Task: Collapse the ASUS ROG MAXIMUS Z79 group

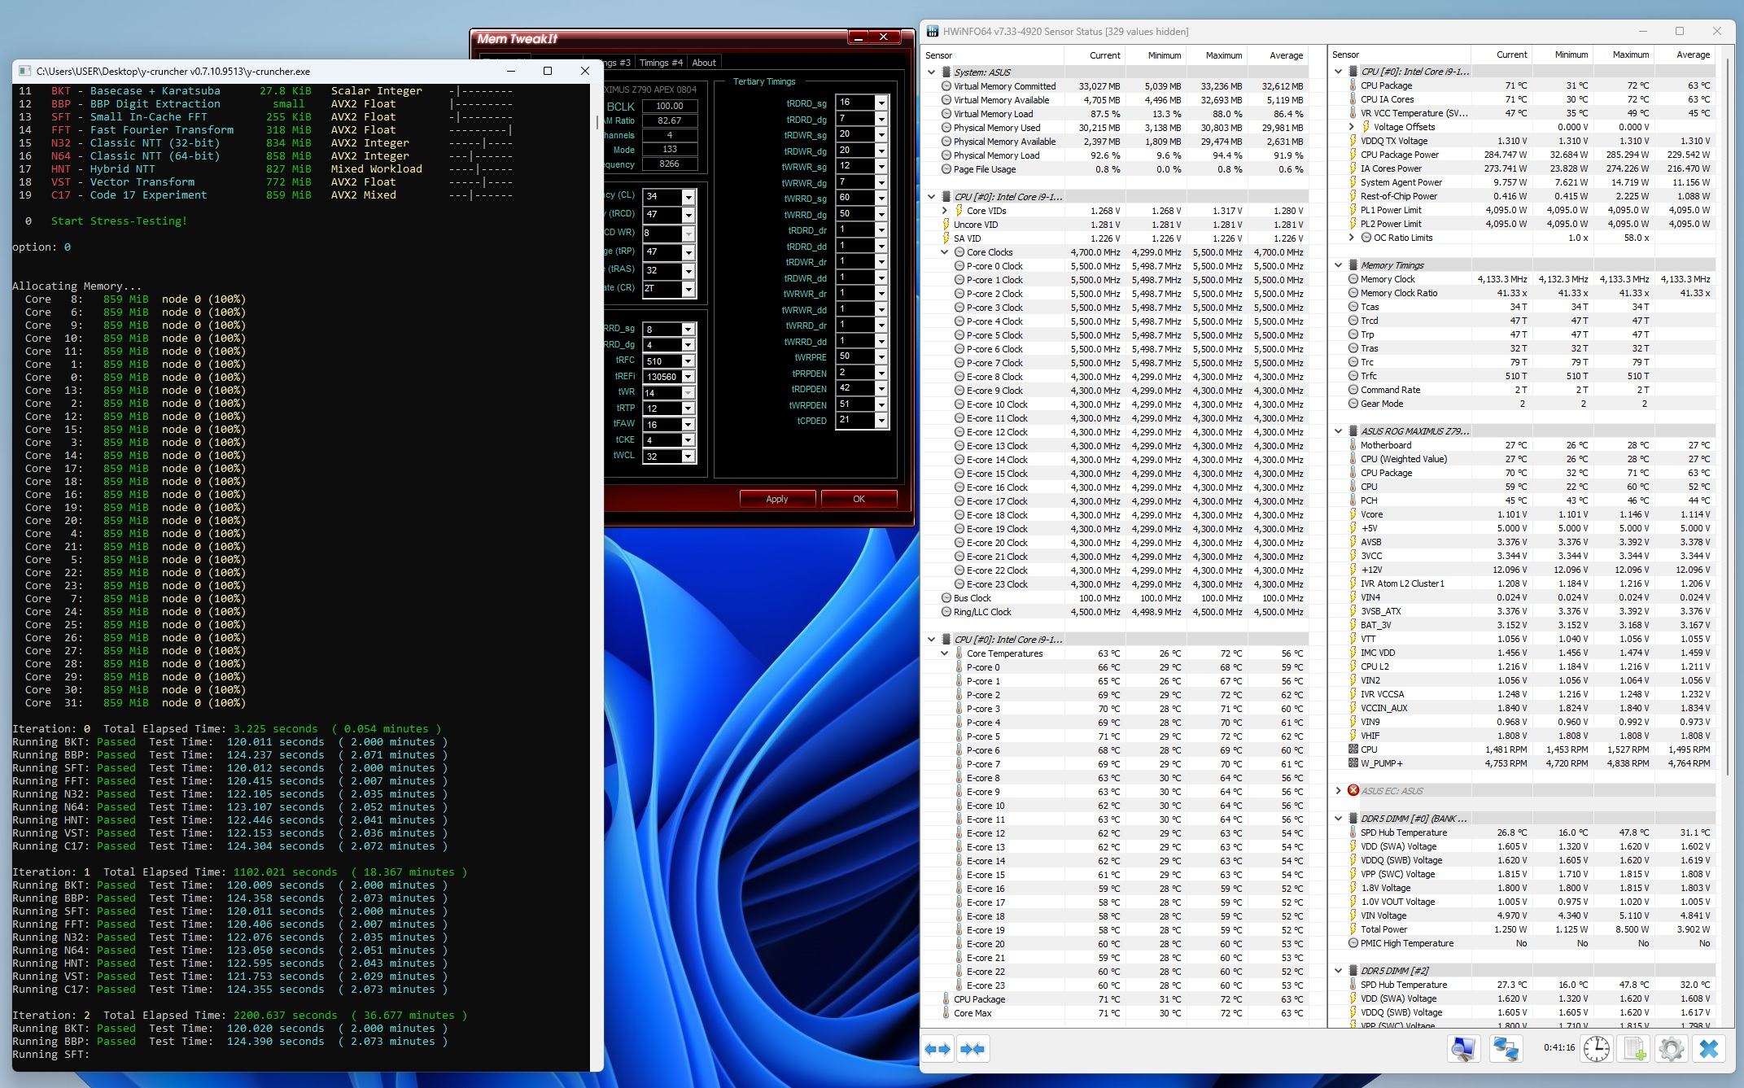Action: point(1339,431)
